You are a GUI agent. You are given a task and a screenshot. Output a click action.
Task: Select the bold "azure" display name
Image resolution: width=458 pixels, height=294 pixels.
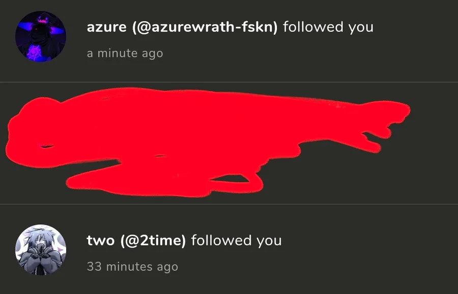[107, 27]
